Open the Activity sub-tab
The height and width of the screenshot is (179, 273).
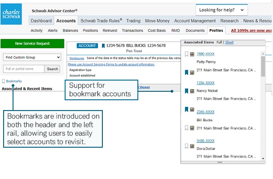pos(36,30)
